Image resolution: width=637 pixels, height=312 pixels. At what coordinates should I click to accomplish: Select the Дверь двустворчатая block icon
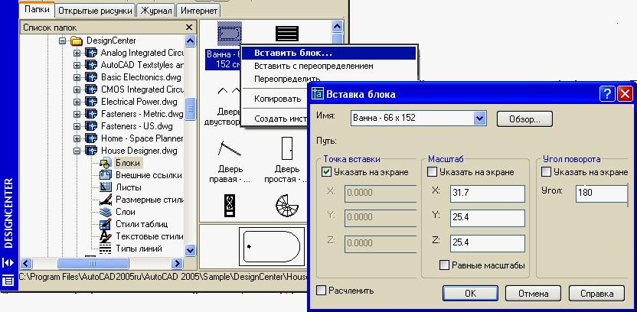[230, 91]
